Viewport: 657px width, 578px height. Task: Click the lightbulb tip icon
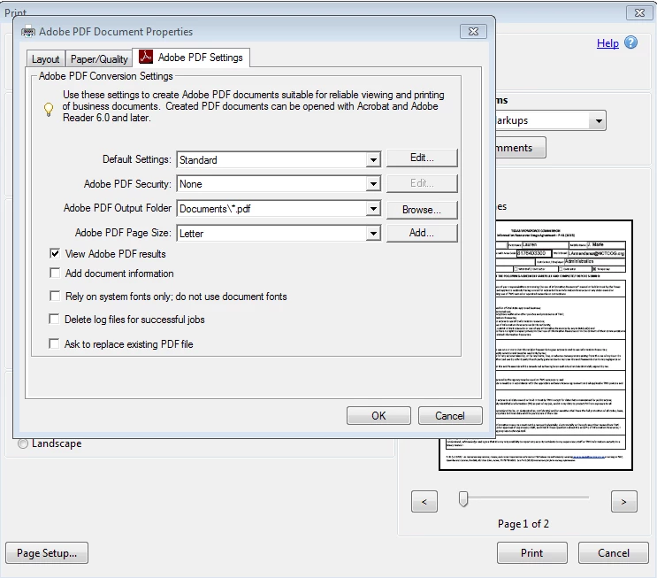pyautogui.click(x=49, y=109)
